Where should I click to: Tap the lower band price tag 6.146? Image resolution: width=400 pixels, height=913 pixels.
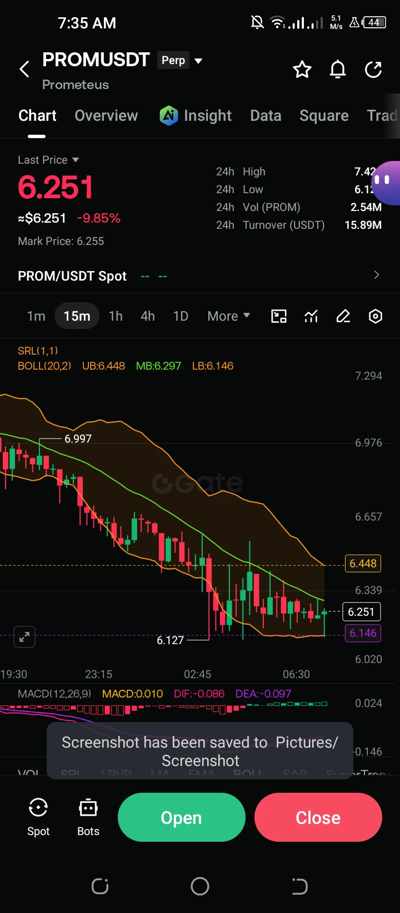point(363,633)
